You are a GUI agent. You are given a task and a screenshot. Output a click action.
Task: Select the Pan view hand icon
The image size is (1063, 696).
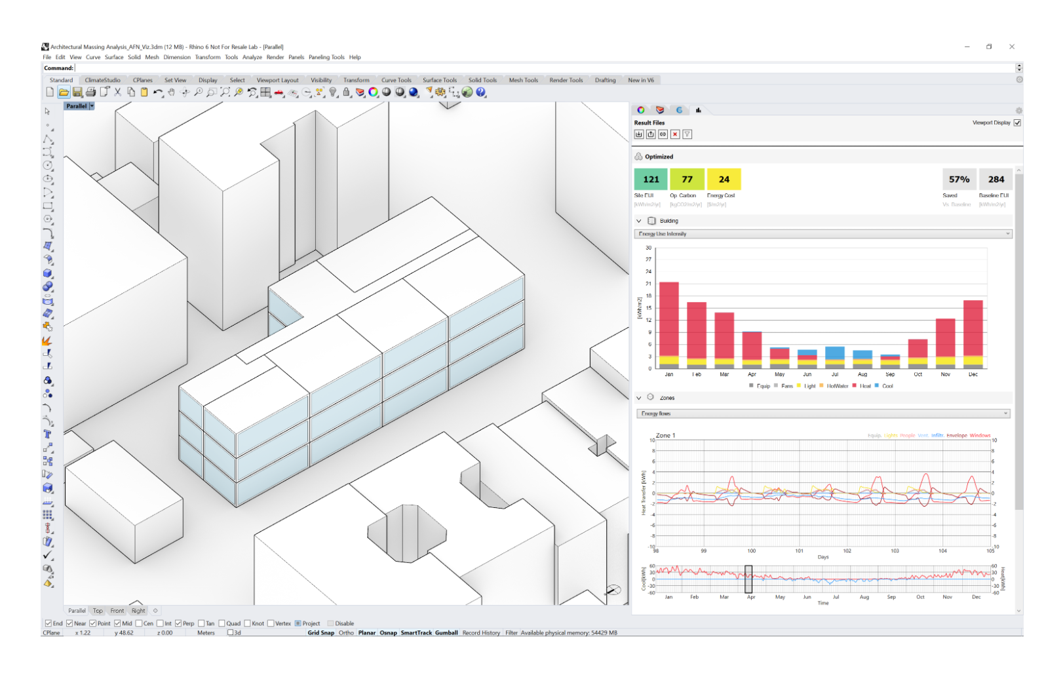[x=172, y=92]
